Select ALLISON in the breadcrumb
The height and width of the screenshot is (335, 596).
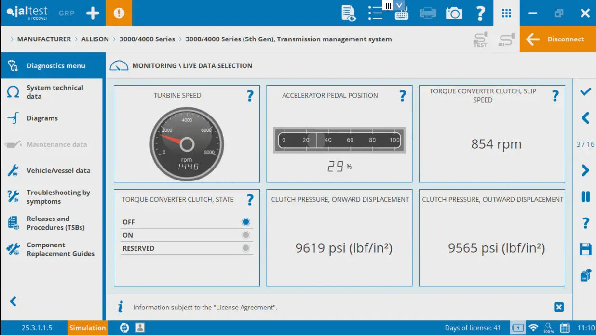[95, 39]
